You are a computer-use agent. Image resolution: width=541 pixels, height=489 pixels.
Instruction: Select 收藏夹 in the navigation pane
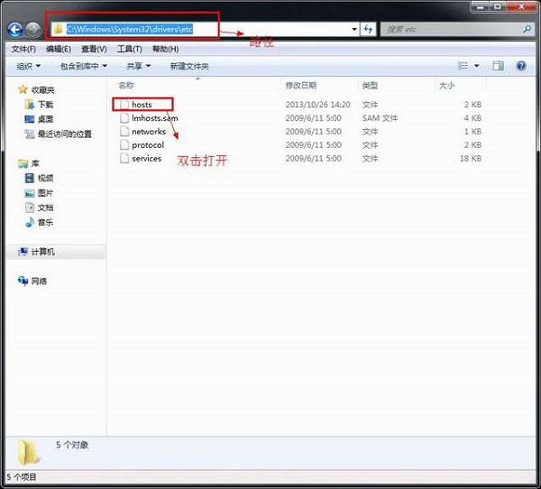42,90
